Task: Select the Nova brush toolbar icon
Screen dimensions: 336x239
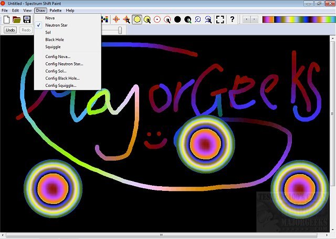Action: click(x=116, y=19)
